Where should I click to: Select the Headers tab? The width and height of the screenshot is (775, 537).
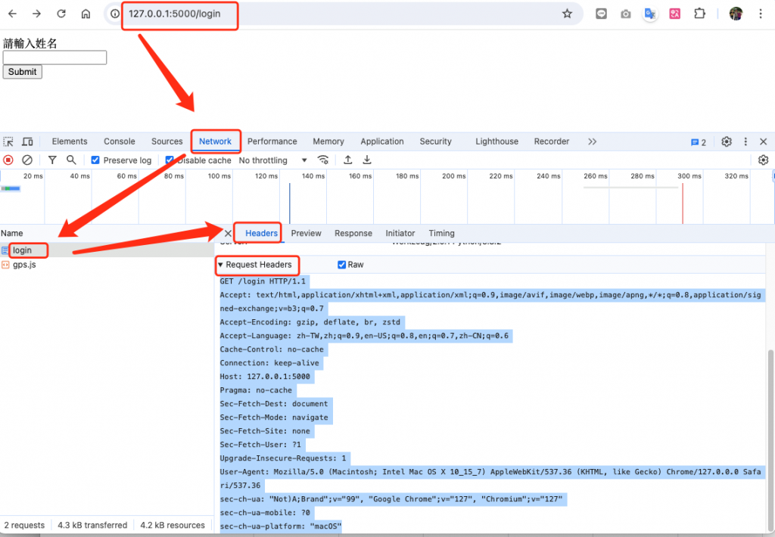pyautogui.click(x=261, y=234)
